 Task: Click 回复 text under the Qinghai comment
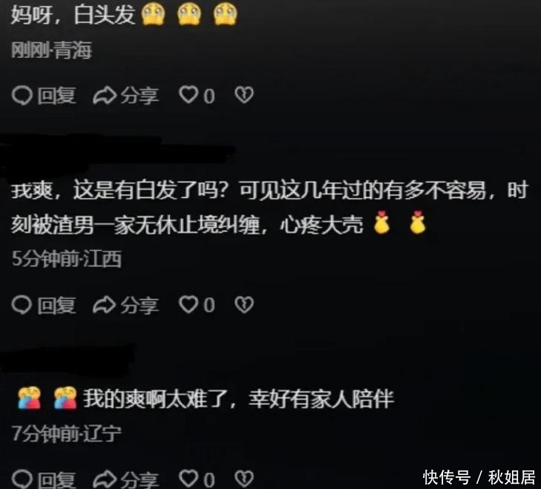(x=56, y=96)
